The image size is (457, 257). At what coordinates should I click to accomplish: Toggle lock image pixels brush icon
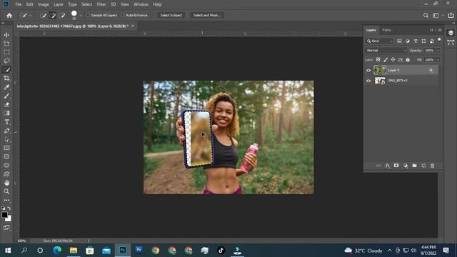coord(386,59)
